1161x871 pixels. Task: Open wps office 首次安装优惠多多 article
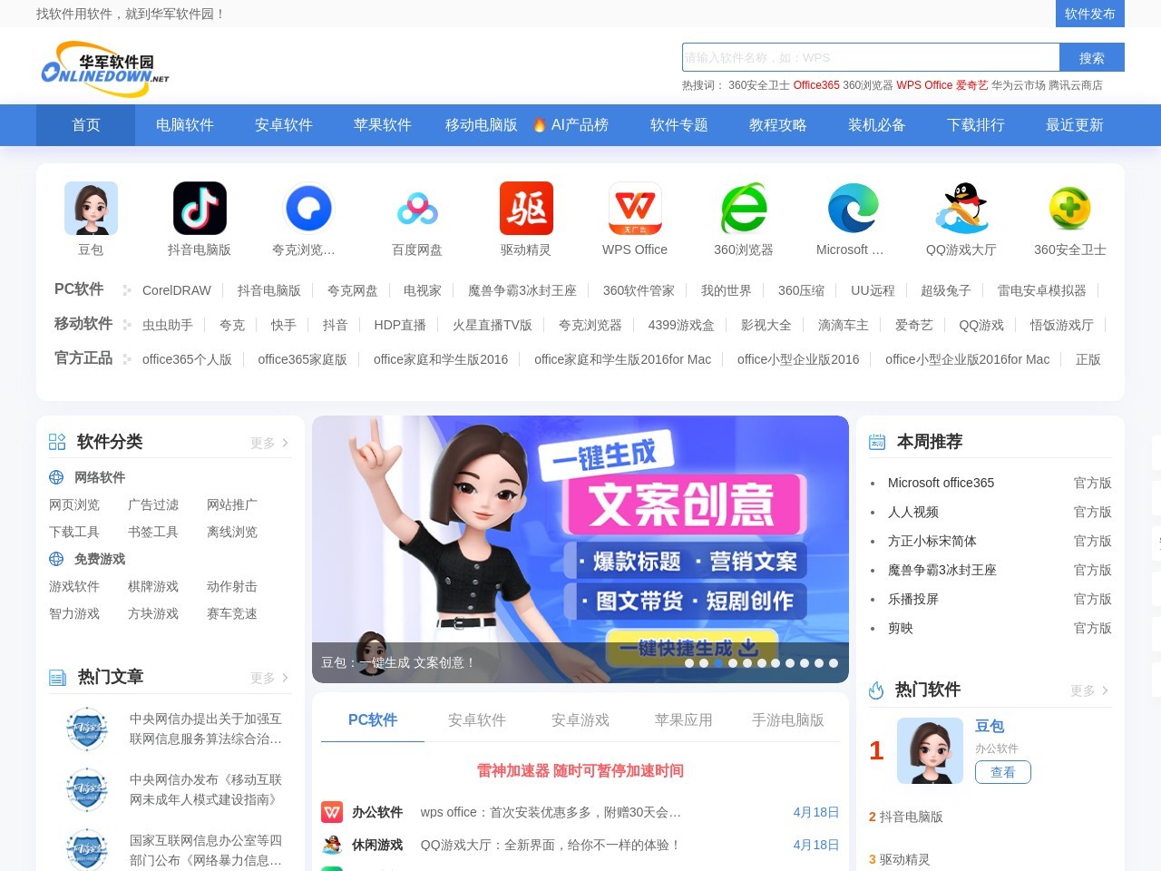[551, 812]
